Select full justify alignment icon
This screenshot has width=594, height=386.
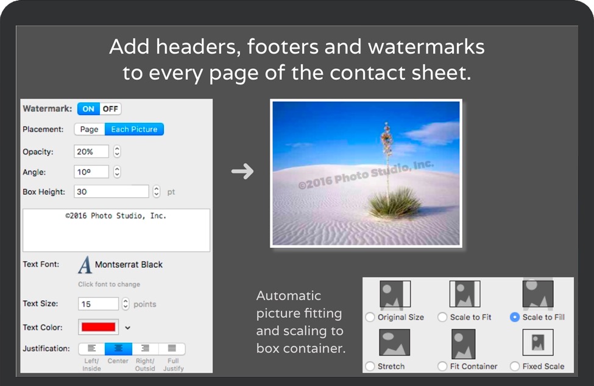click(172, 349)
